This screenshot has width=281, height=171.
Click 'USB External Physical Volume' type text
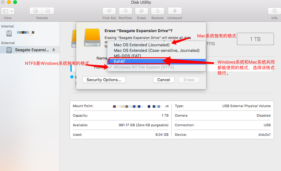pyautogui.click(x=246, y=106)
